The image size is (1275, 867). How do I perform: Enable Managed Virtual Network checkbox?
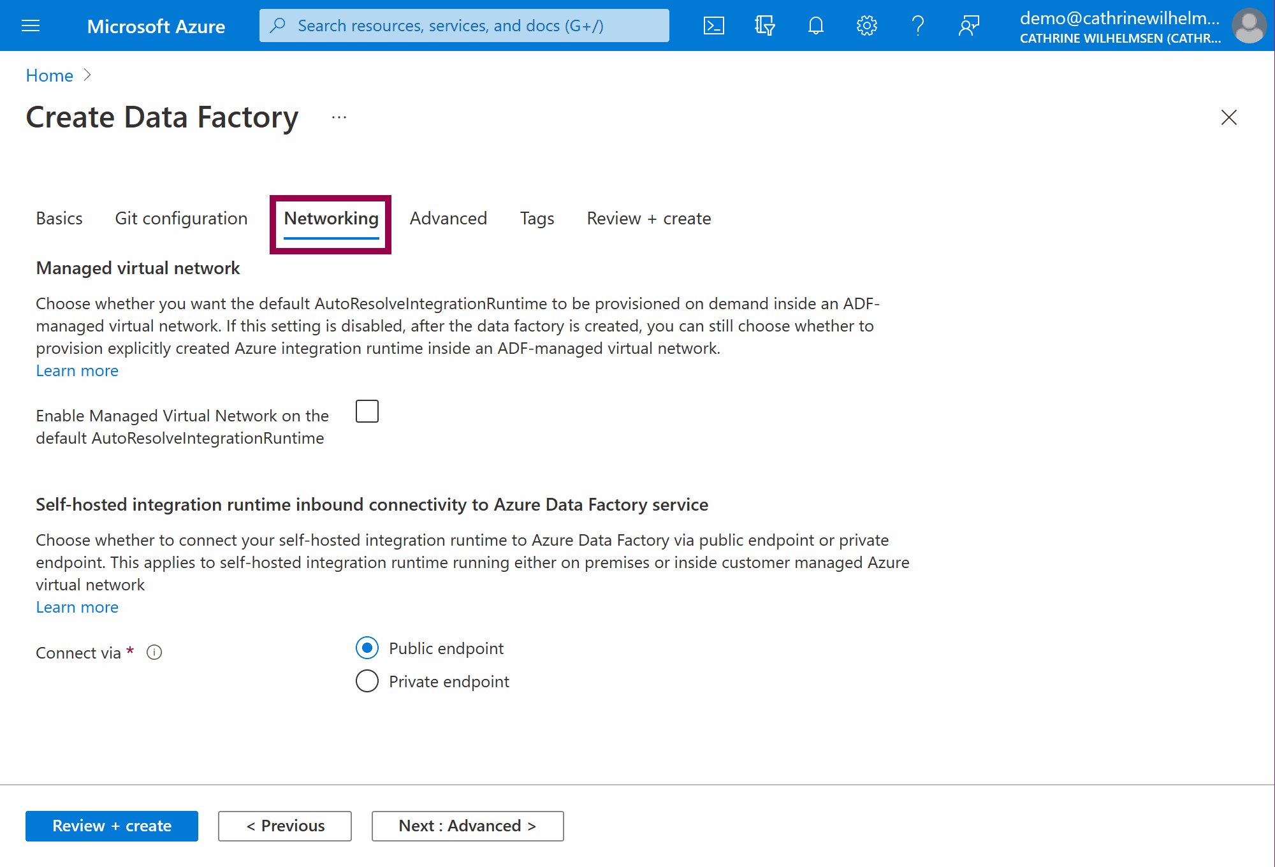pyautogui.click(x=367, y=411)
